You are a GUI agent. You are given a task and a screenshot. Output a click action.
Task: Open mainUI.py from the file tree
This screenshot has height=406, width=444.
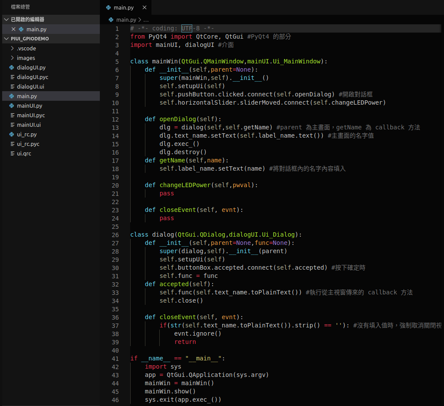tap(51, 106)
